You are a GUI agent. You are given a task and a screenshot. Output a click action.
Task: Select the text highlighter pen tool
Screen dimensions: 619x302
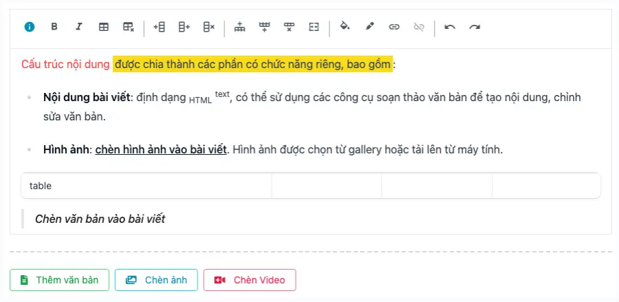coord(369,27)
